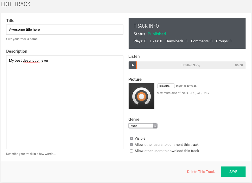This screenshot has height=183, width=252.
Task: Seek in the Untitled Song progress bar
Action: pyautogui.click(x=191, y=65)
